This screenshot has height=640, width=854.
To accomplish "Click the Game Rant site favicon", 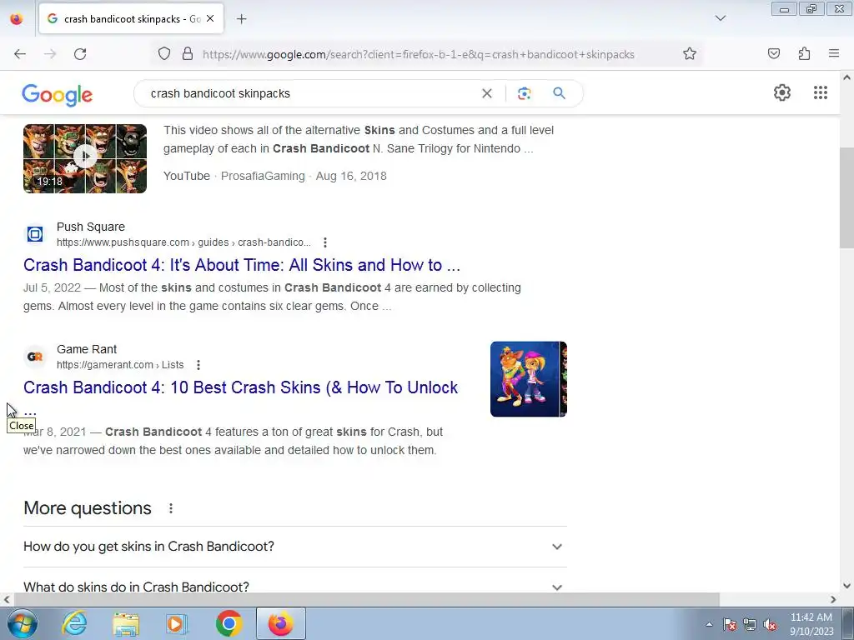I will [35, 357].
